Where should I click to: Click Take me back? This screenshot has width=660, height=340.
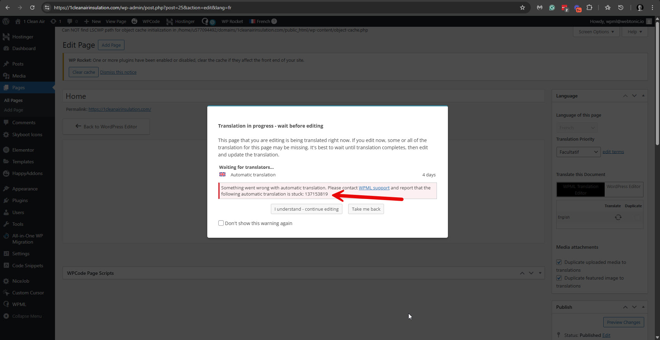pos(366,209)
